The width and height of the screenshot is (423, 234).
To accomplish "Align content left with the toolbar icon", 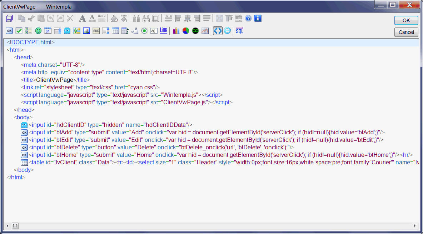I will coord(178,18).
